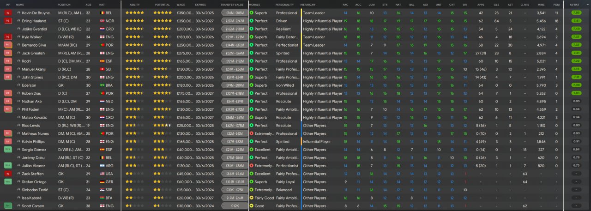Image resolution: width=591 pixels, height=211 pixels.
Task: Click the player info icon beside Rico Lewis
Action: pyautogui.click(x=18, y=126)
